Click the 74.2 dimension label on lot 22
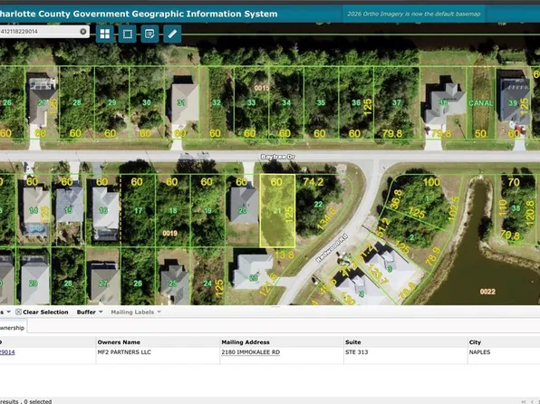 coord(313,182)
